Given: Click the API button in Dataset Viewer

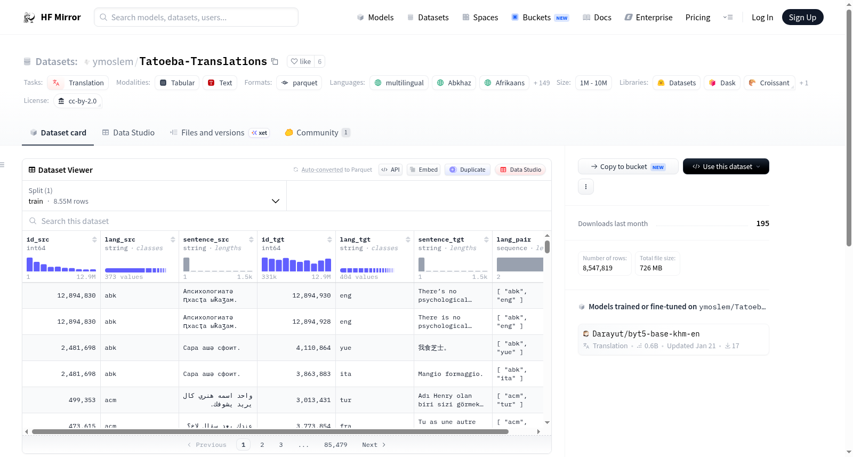Looking at the screenshot, I should click(x=390, y=170).
